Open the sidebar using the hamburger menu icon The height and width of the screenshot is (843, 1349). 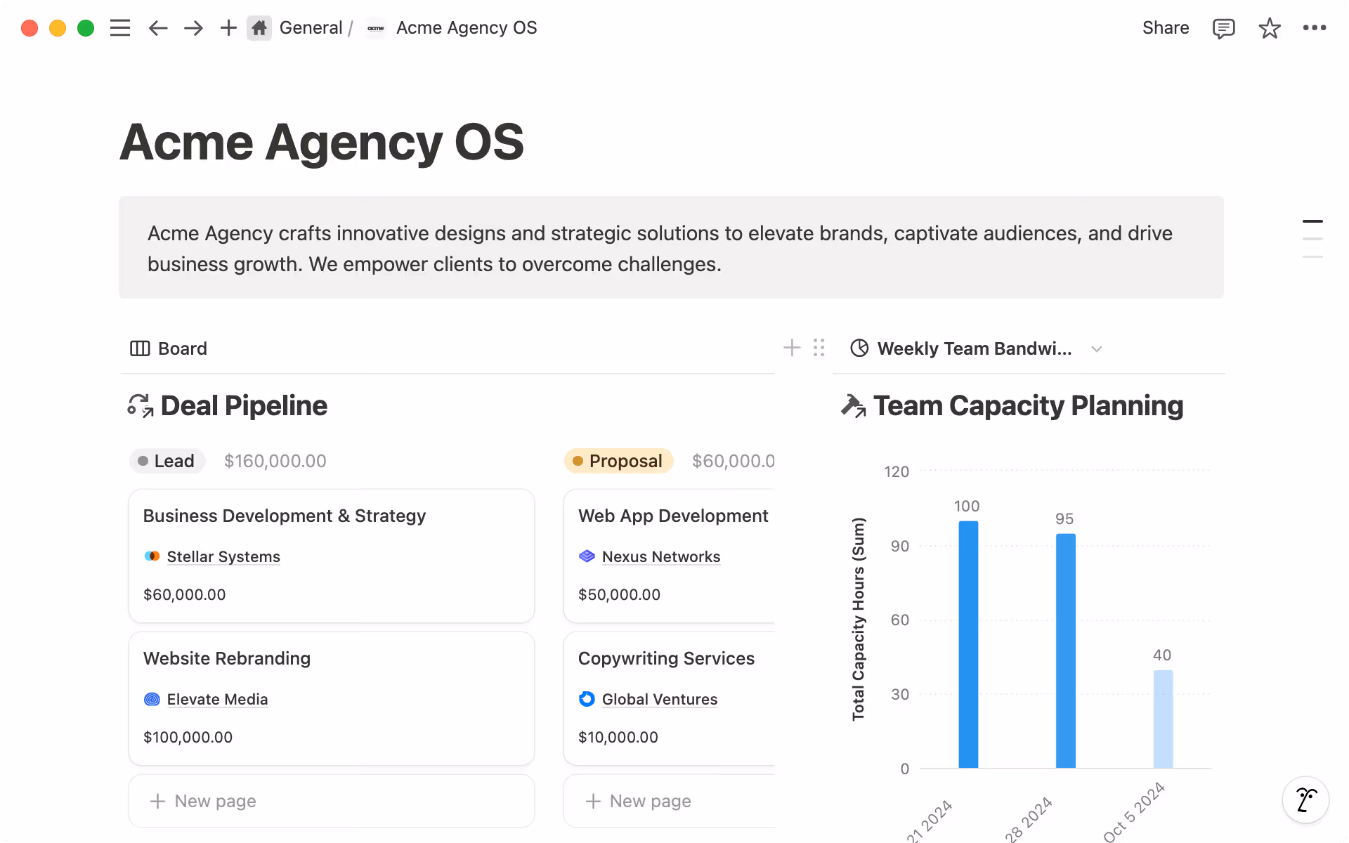pyautogui.click(x=120, y=27)
